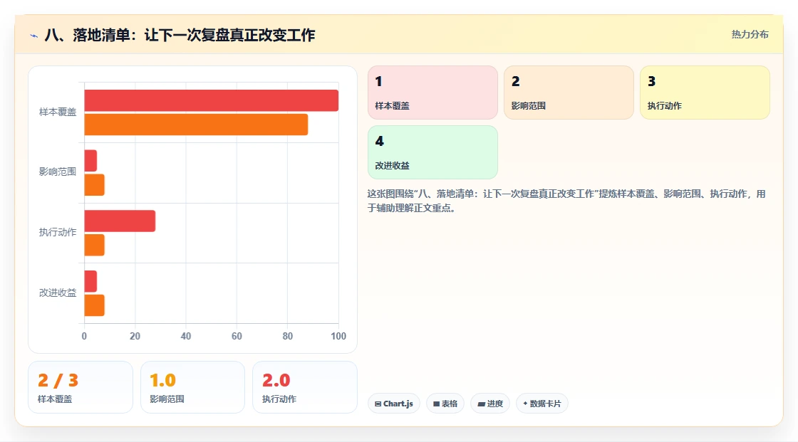Click the red 执行动作 bar
Image resolution: width=798 pixels, height=442 pixels.
coord(120,221)
